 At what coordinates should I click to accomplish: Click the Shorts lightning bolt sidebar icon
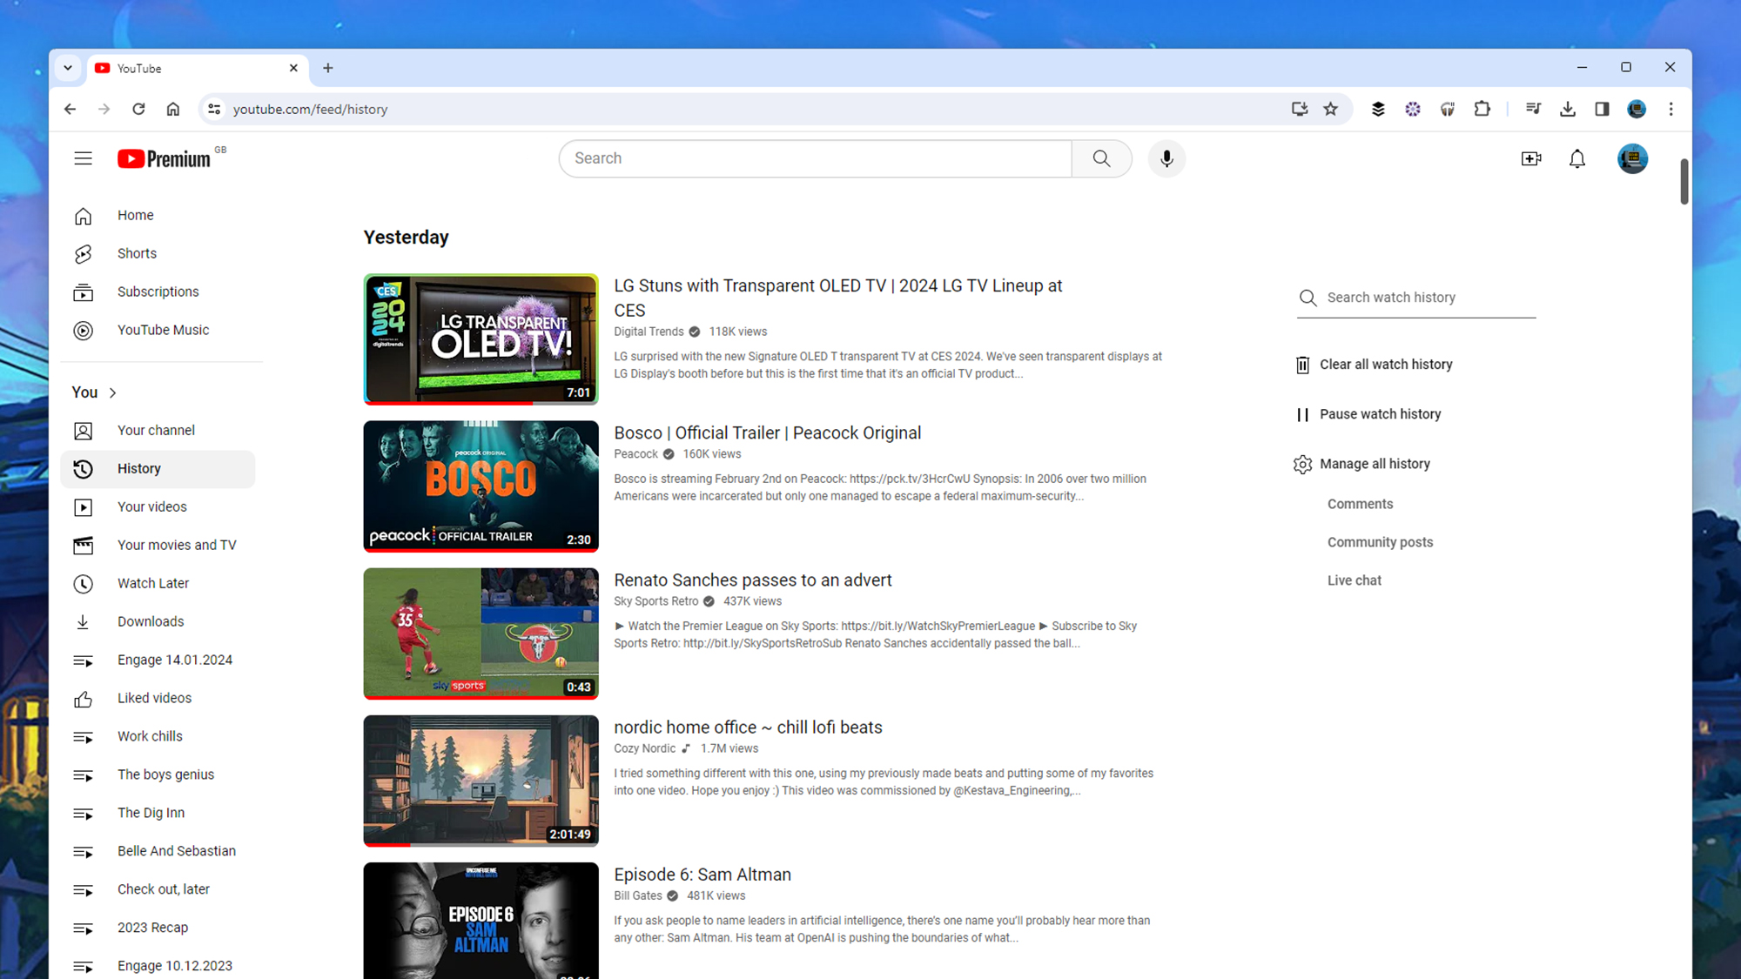(83, 253)
